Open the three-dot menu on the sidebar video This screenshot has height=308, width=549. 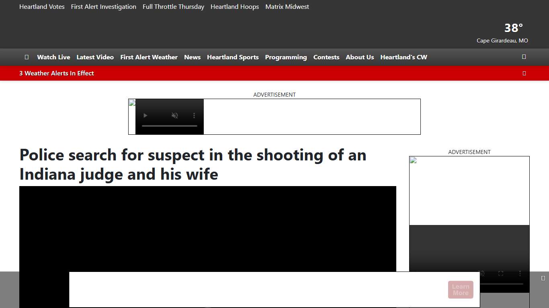[x=520, y=274]
